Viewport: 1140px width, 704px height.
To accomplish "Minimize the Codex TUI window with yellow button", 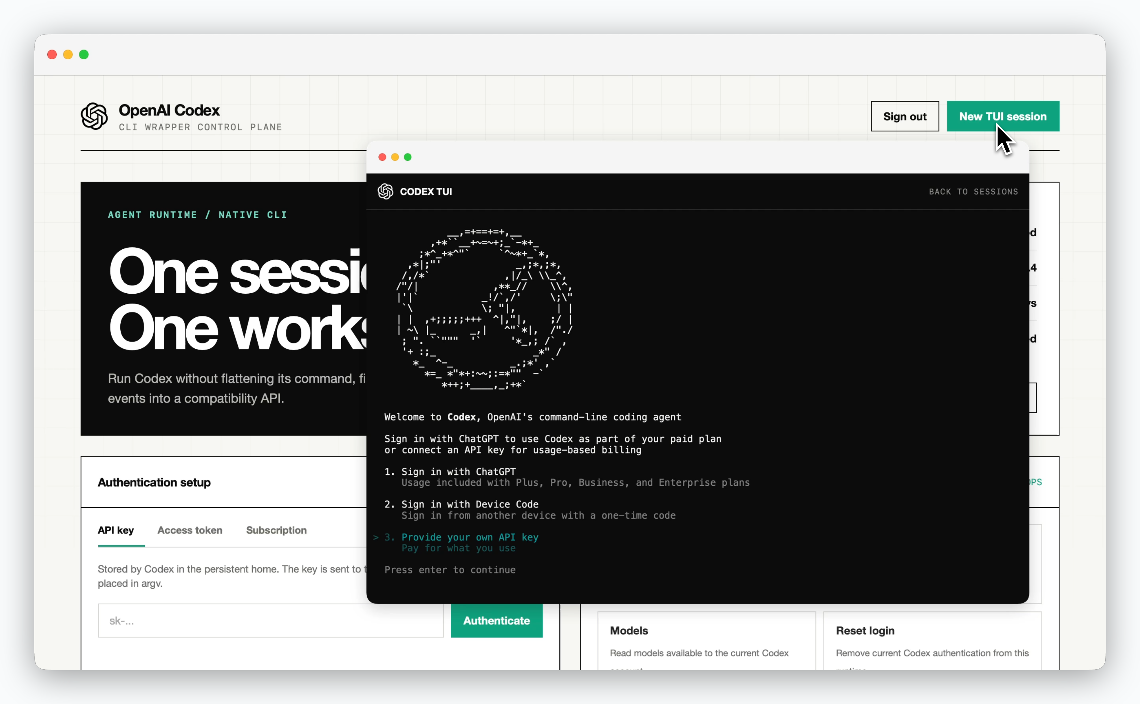I will click(x=395, y=157).
